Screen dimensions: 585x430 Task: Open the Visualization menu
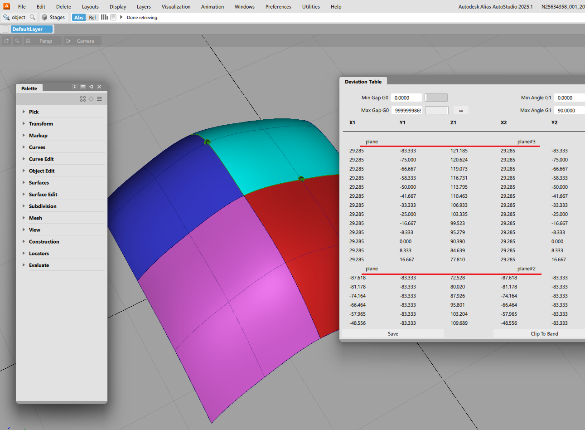[x=176, y=7]
